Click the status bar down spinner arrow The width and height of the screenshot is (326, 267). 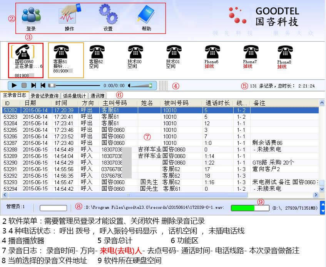[x=323, y=211]
